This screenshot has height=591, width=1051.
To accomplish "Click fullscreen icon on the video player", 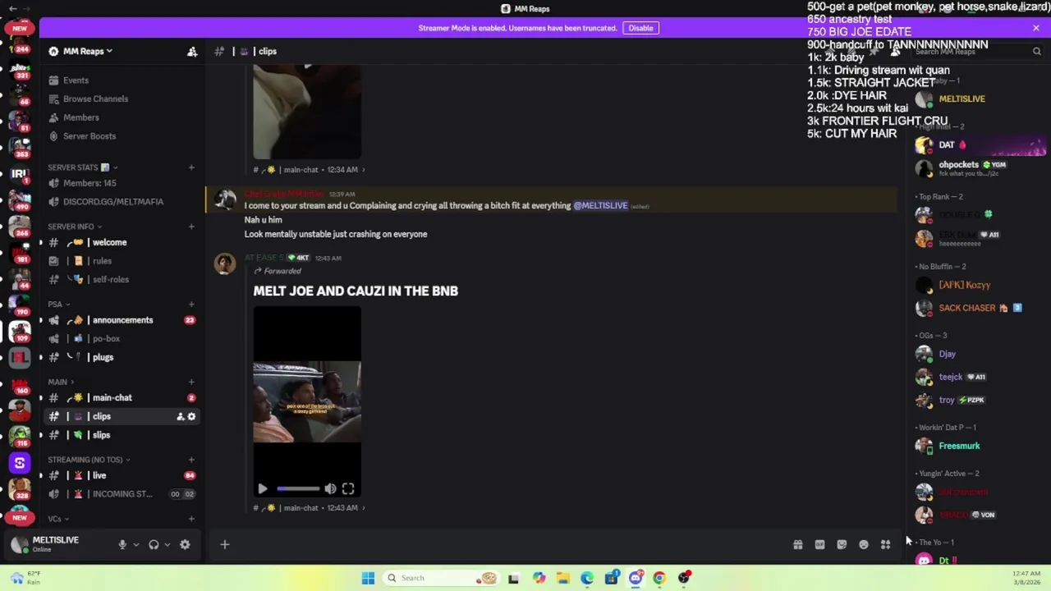I will tap(348, 488).
